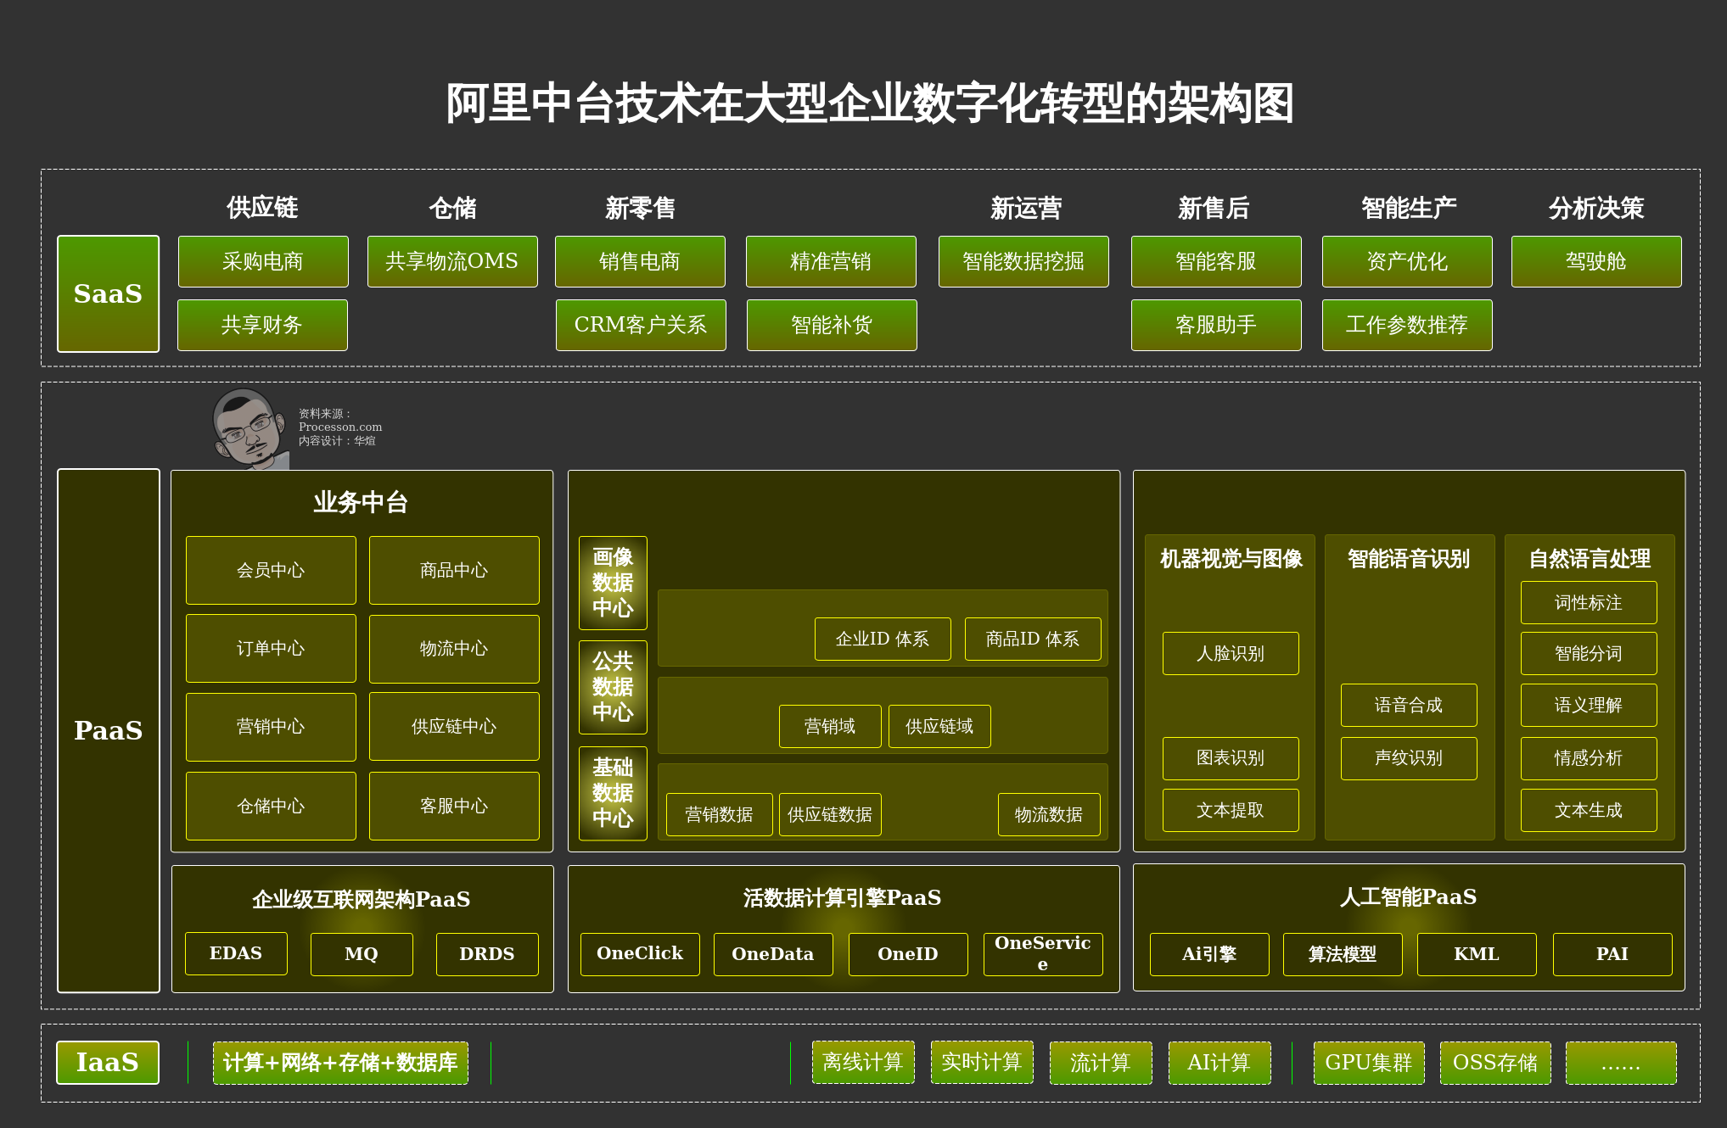The width and height of the screenshot is (1727, 1128).
Task: Select the PaaS layer label
Action: (x=108, y=729)
